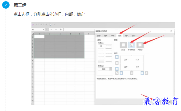Toggle the diagonal down border button
The image size is (181, 111).
[146, 73]
